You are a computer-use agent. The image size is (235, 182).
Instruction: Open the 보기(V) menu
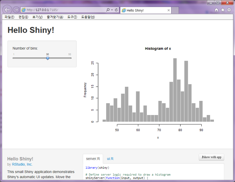[38, 17]
